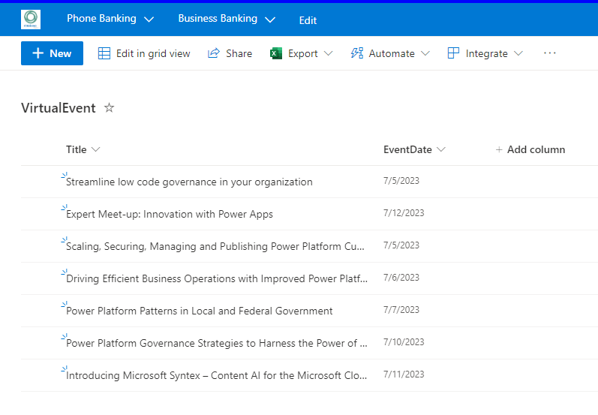Open 'Power Platform Patterns in Local and Federal Government'
This screenshot has width=598, height=415.
pos(199,311)
